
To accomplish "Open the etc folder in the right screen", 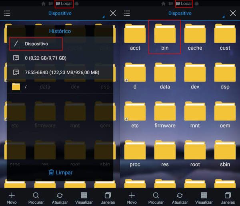I will [x=135, y=115].
